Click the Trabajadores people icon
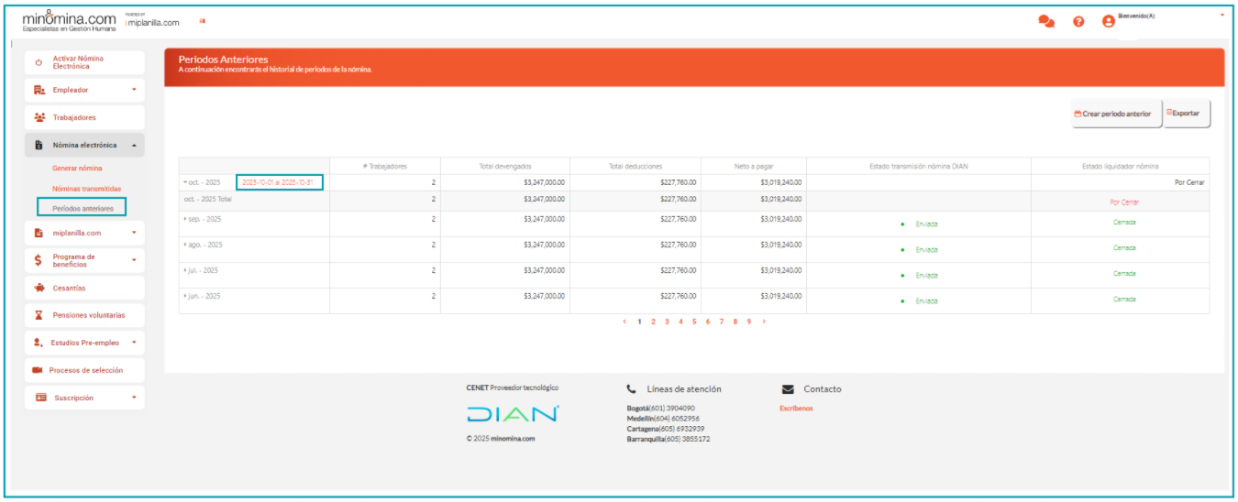Image resolution: width=1238 pixels, height=502 pixels. (39, 117)
